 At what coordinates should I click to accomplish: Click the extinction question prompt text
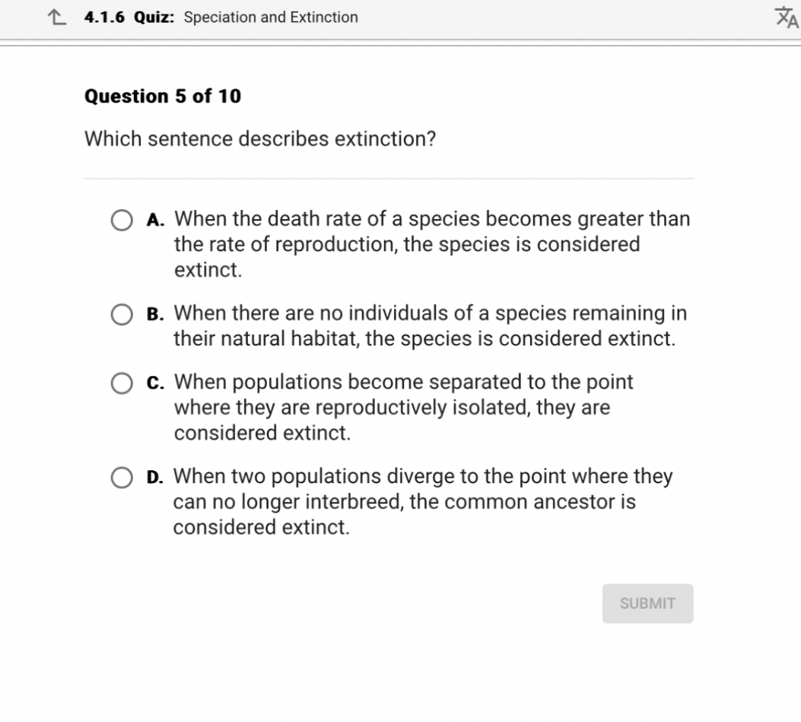tap(261, 138)
